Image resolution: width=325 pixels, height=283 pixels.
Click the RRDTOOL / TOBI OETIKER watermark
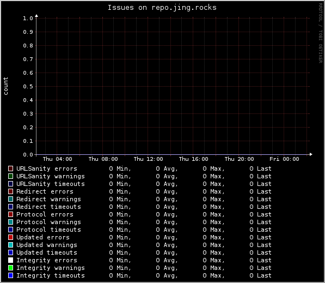321,33
